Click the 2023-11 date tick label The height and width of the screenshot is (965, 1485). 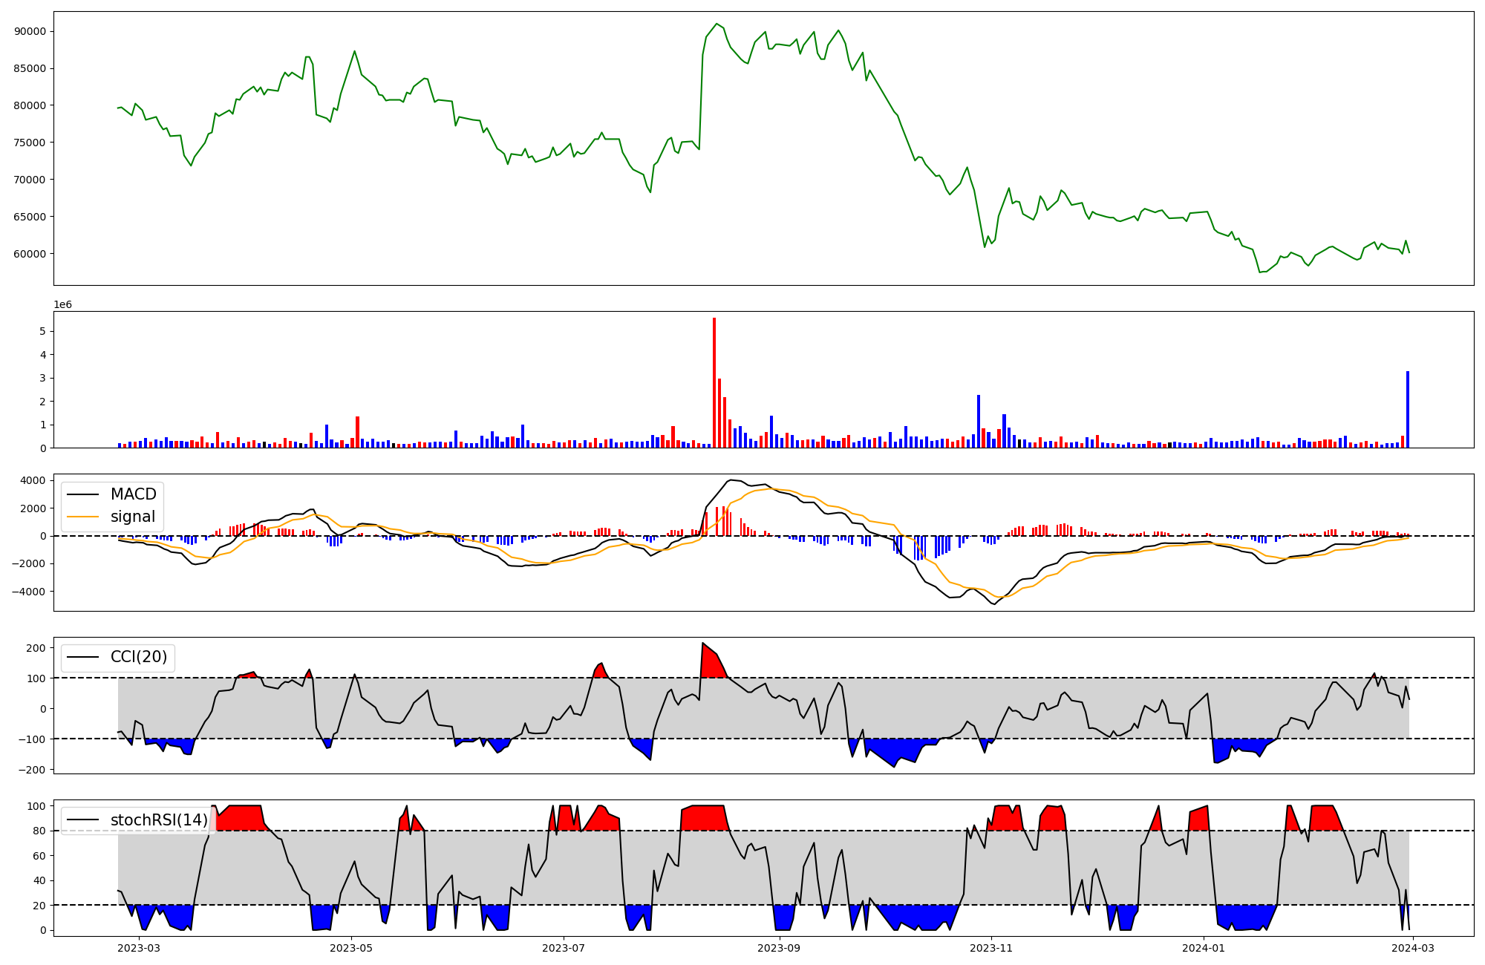click(x=992, y=948)
